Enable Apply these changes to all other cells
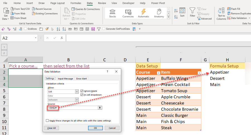The height and width of the screenshot is (135, 251). (x=47, y=121)
